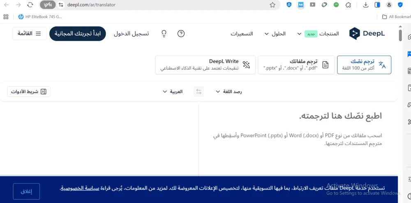Toggle the شريط الأدوات toolbar panel

[x=29, y=91]
